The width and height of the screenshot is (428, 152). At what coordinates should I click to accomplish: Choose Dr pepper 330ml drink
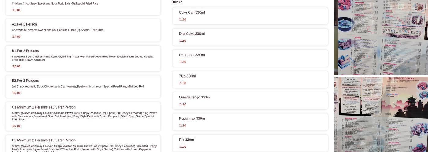pos(250,58)
